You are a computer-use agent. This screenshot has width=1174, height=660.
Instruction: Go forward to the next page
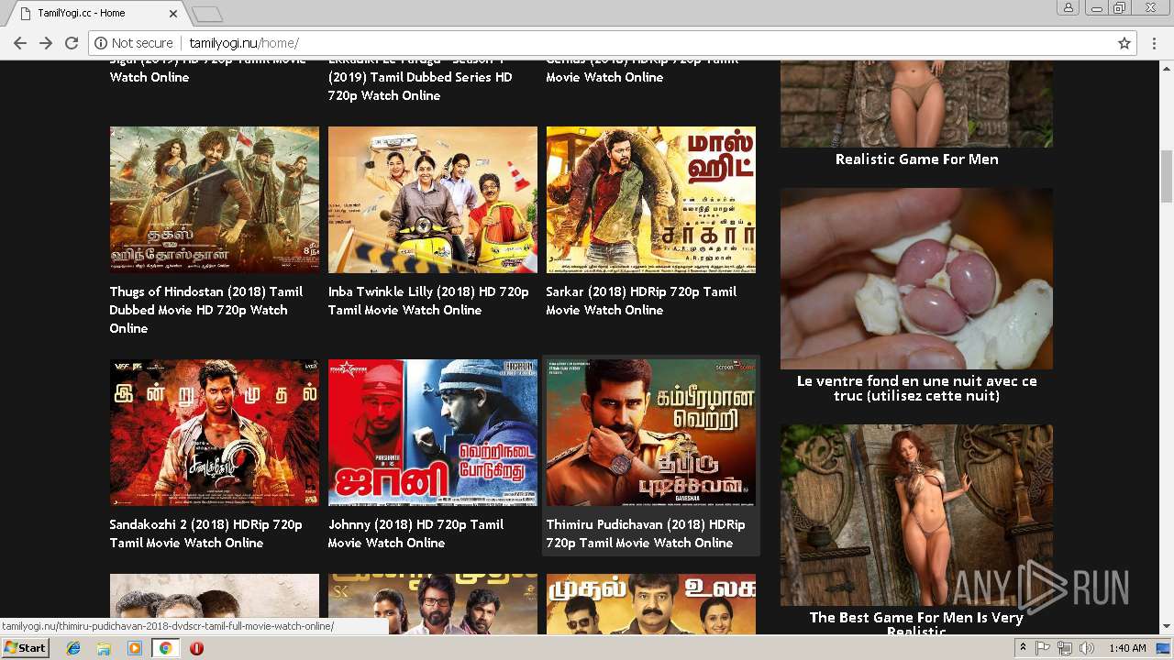click(x=46, y=43)
